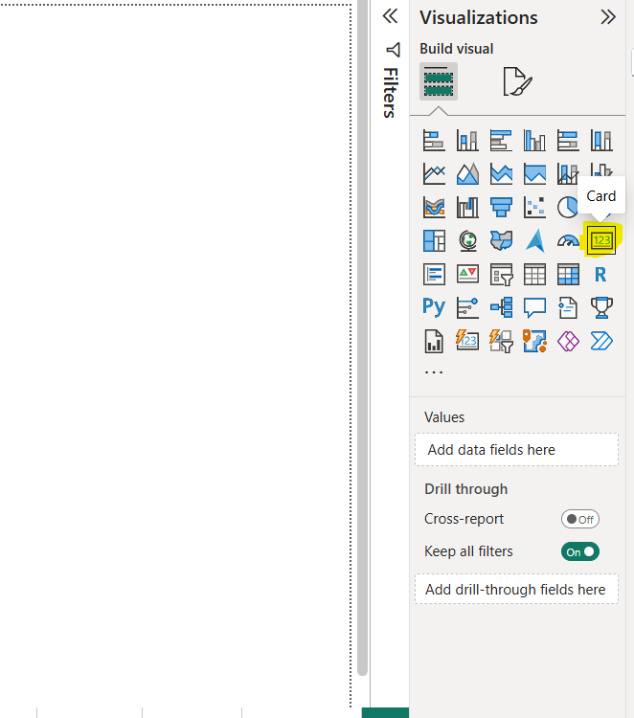The height and width of the screenshot is (718, 634).
Task: Choose the Stacked bar chart visual
Action: (434, 141)
